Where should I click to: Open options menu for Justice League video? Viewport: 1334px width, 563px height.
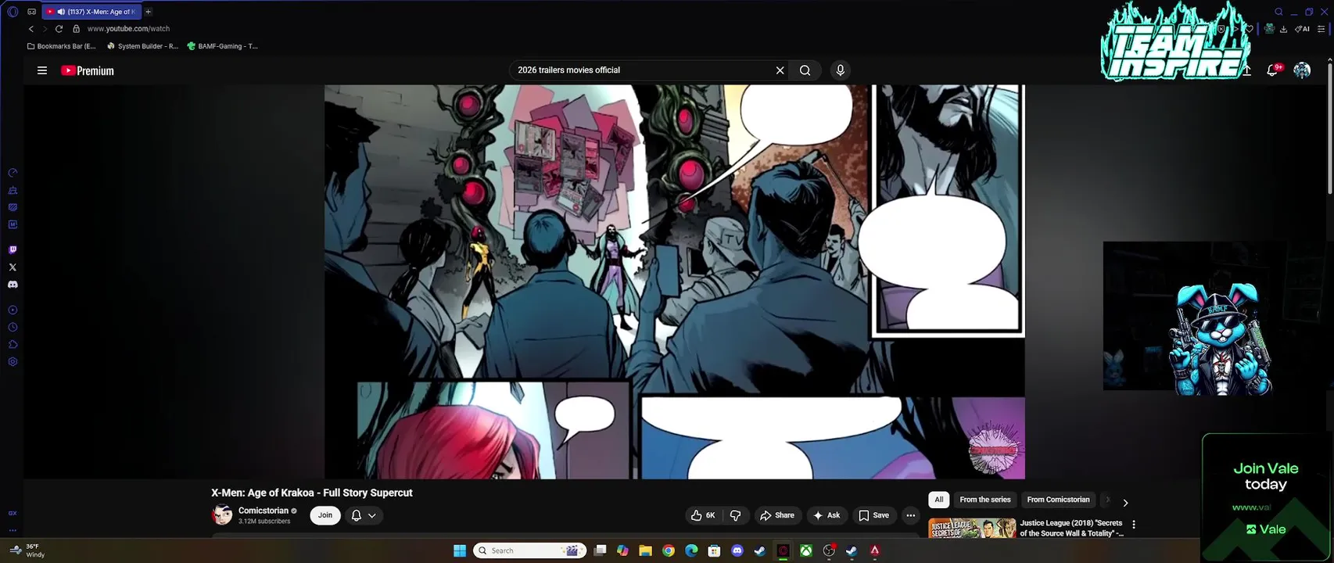pyautogui.click(x=1134, y=525)
